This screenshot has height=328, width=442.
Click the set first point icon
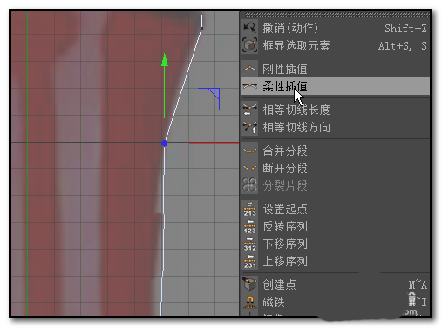(x=249, y=209)
